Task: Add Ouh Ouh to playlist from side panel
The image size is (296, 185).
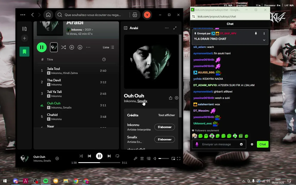Action: 177,98
